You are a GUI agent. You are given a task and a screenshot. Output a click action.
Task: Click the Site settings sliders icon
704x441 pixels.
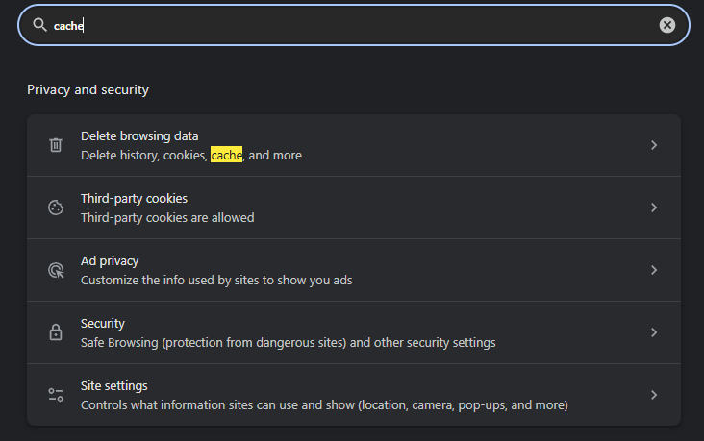pos(56,395)
